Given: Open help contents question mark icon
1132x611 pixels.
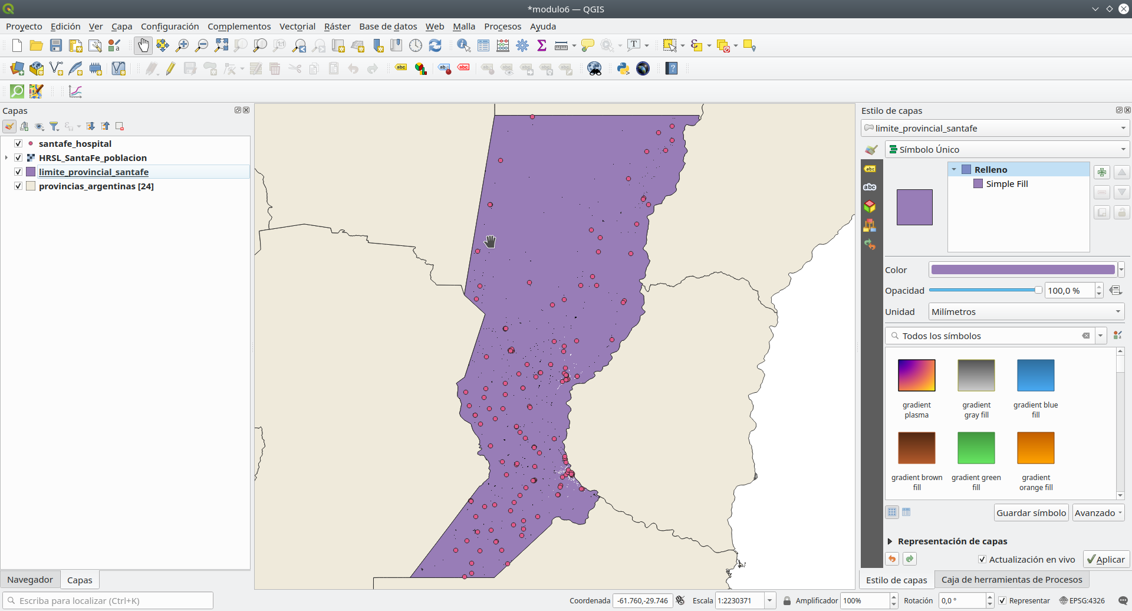Looking at the screenshot, I should tap(672, 68).
